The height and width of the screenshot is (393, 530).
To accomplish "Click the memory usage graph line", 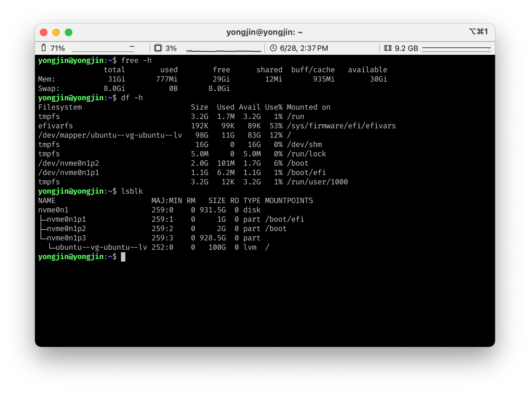I will click(x=456, y=48).
